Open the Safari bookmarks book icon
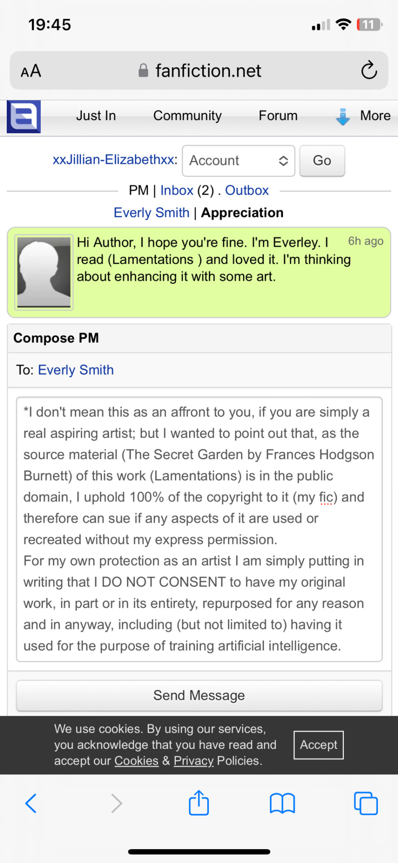 click(x=282, y=803)
